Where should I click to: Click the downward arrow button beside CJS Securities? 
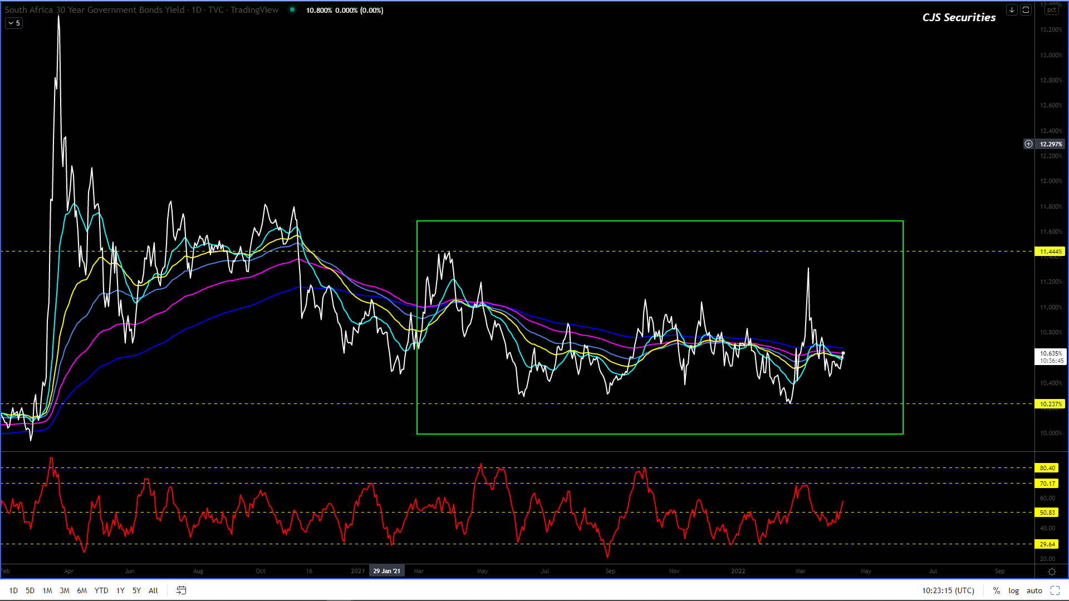coord(1012,10)
